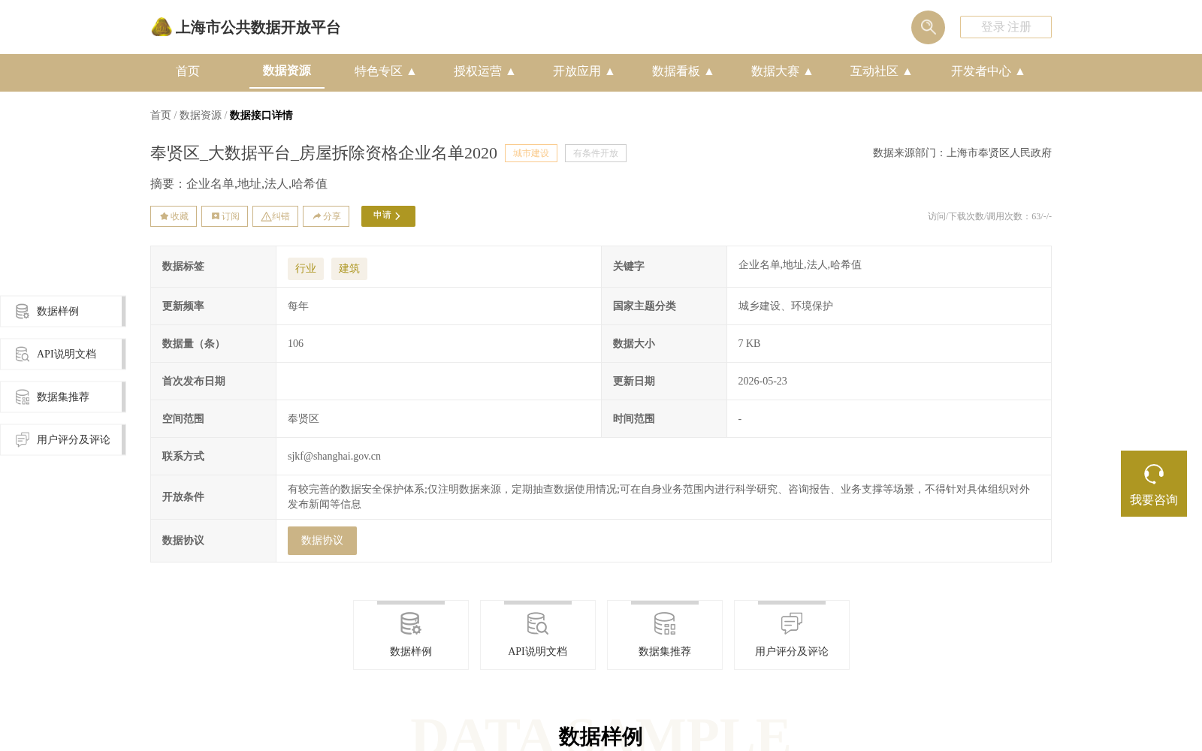Viewport: 1202px width, 751px height.
Task: Expand the 开放应用 menu arrow
Action: point(610,71)
